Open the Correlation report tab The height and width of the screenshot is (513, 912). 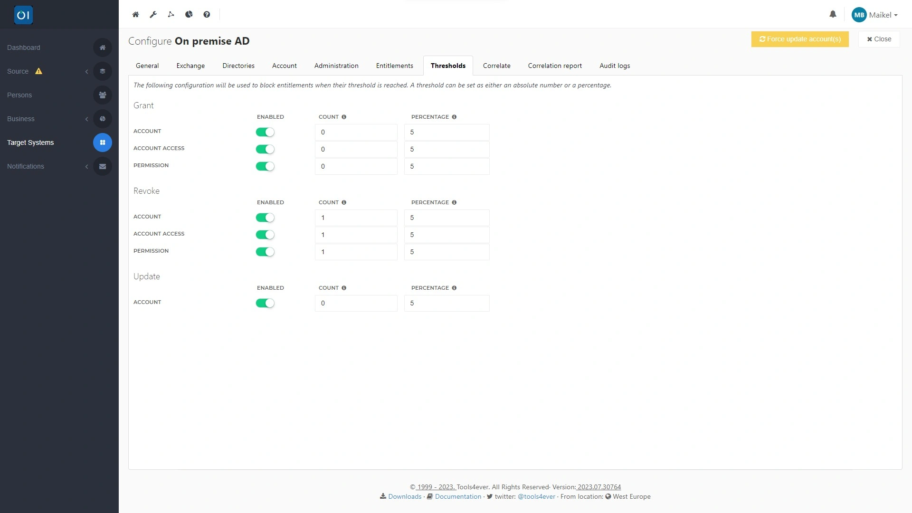coord(554,66)
